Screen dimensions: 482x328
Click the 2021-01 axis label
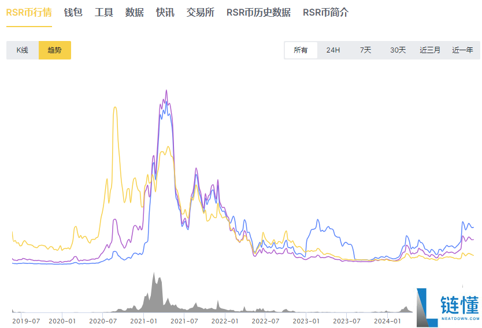tap(143, 321)
